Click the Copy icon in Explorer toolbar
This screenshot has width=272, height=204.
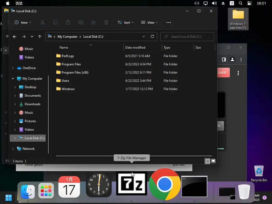pyautogui.click(x=55, y=22)
